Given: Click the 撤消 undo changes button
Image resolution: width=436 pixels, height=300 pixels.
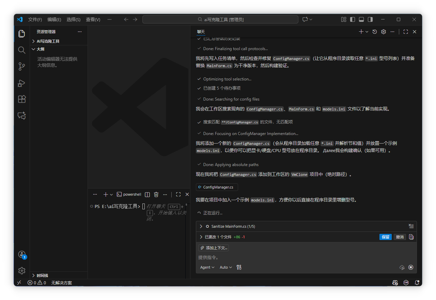Looking at the screenshot, I should (x=400, y=237).
